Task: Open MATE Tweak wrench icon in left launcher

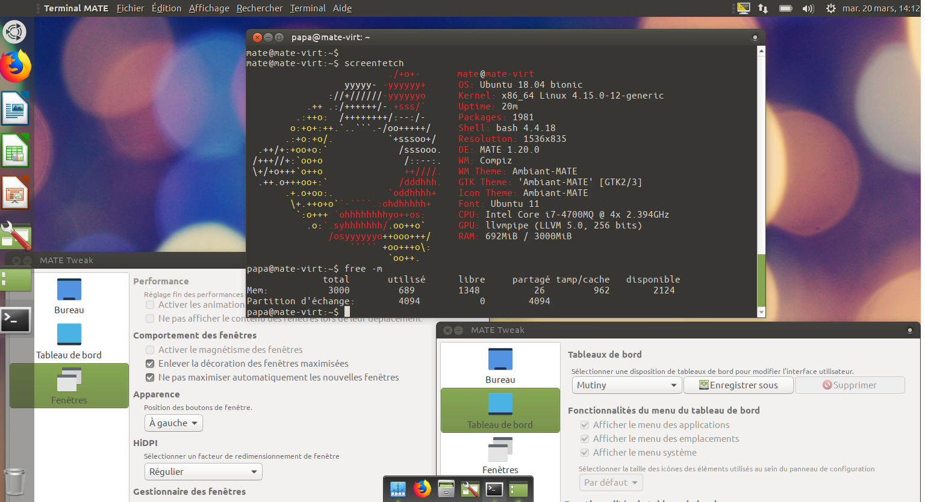Action: [x=15, y=235]
